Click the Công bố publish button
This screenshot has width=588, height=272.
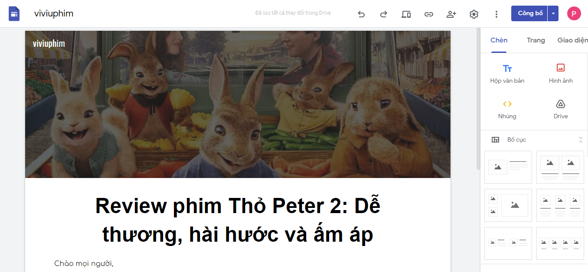[x=529, y=13]
